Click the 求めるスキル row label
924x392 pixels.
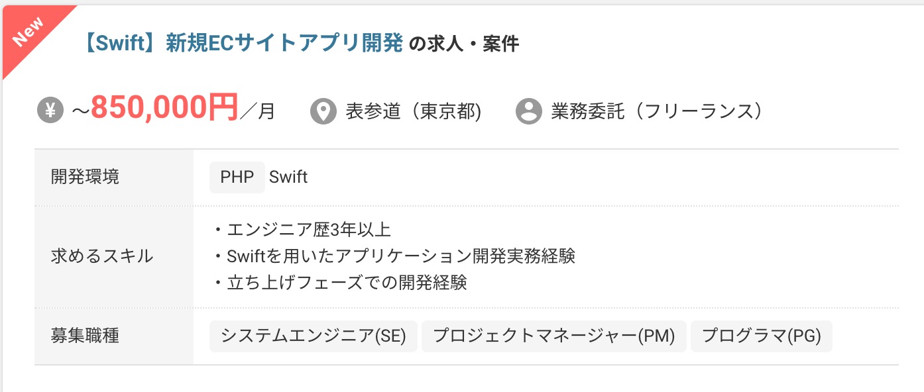[102, 256]
